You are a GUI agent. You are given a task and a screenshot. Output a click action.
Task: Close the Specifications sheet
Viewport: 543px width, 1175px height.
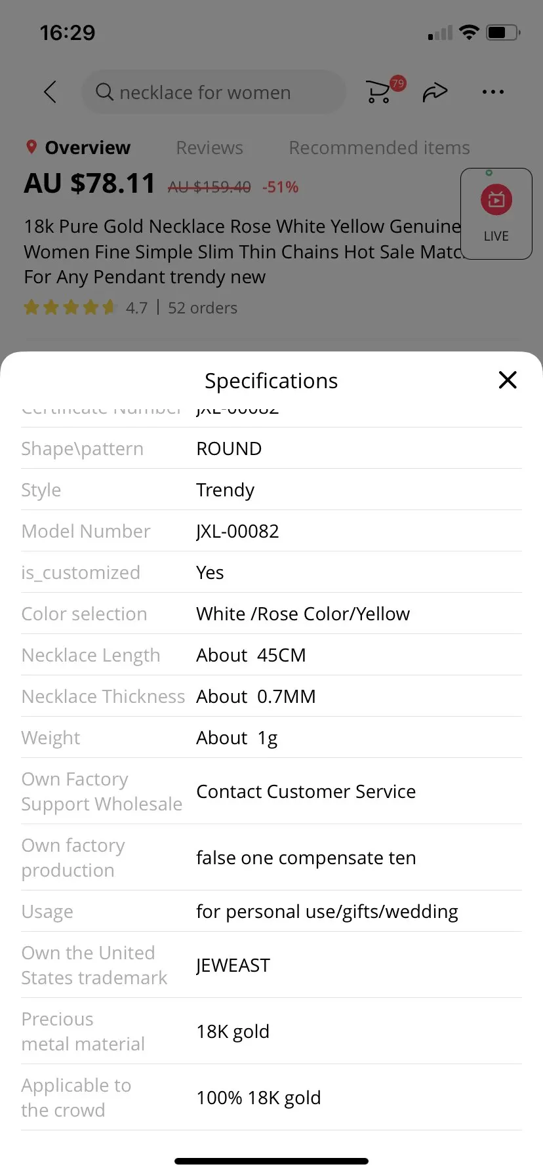[x=508, y=380]
